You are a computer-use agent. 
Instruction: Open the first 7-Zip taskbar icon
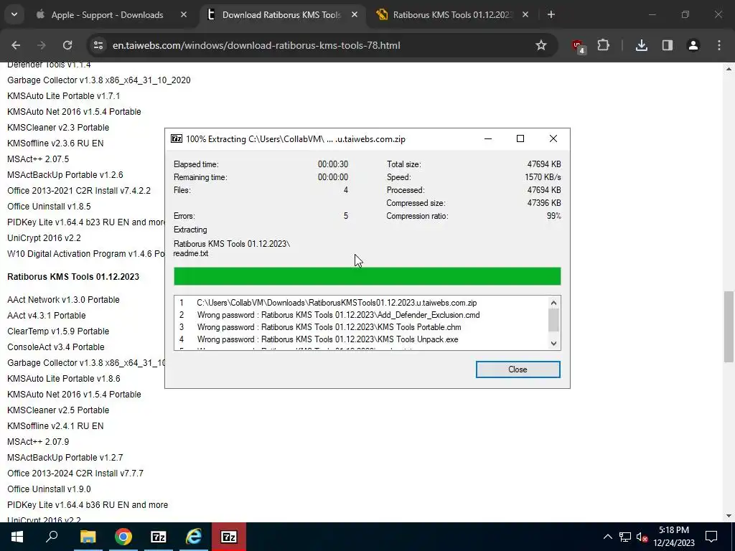point(159,537)
